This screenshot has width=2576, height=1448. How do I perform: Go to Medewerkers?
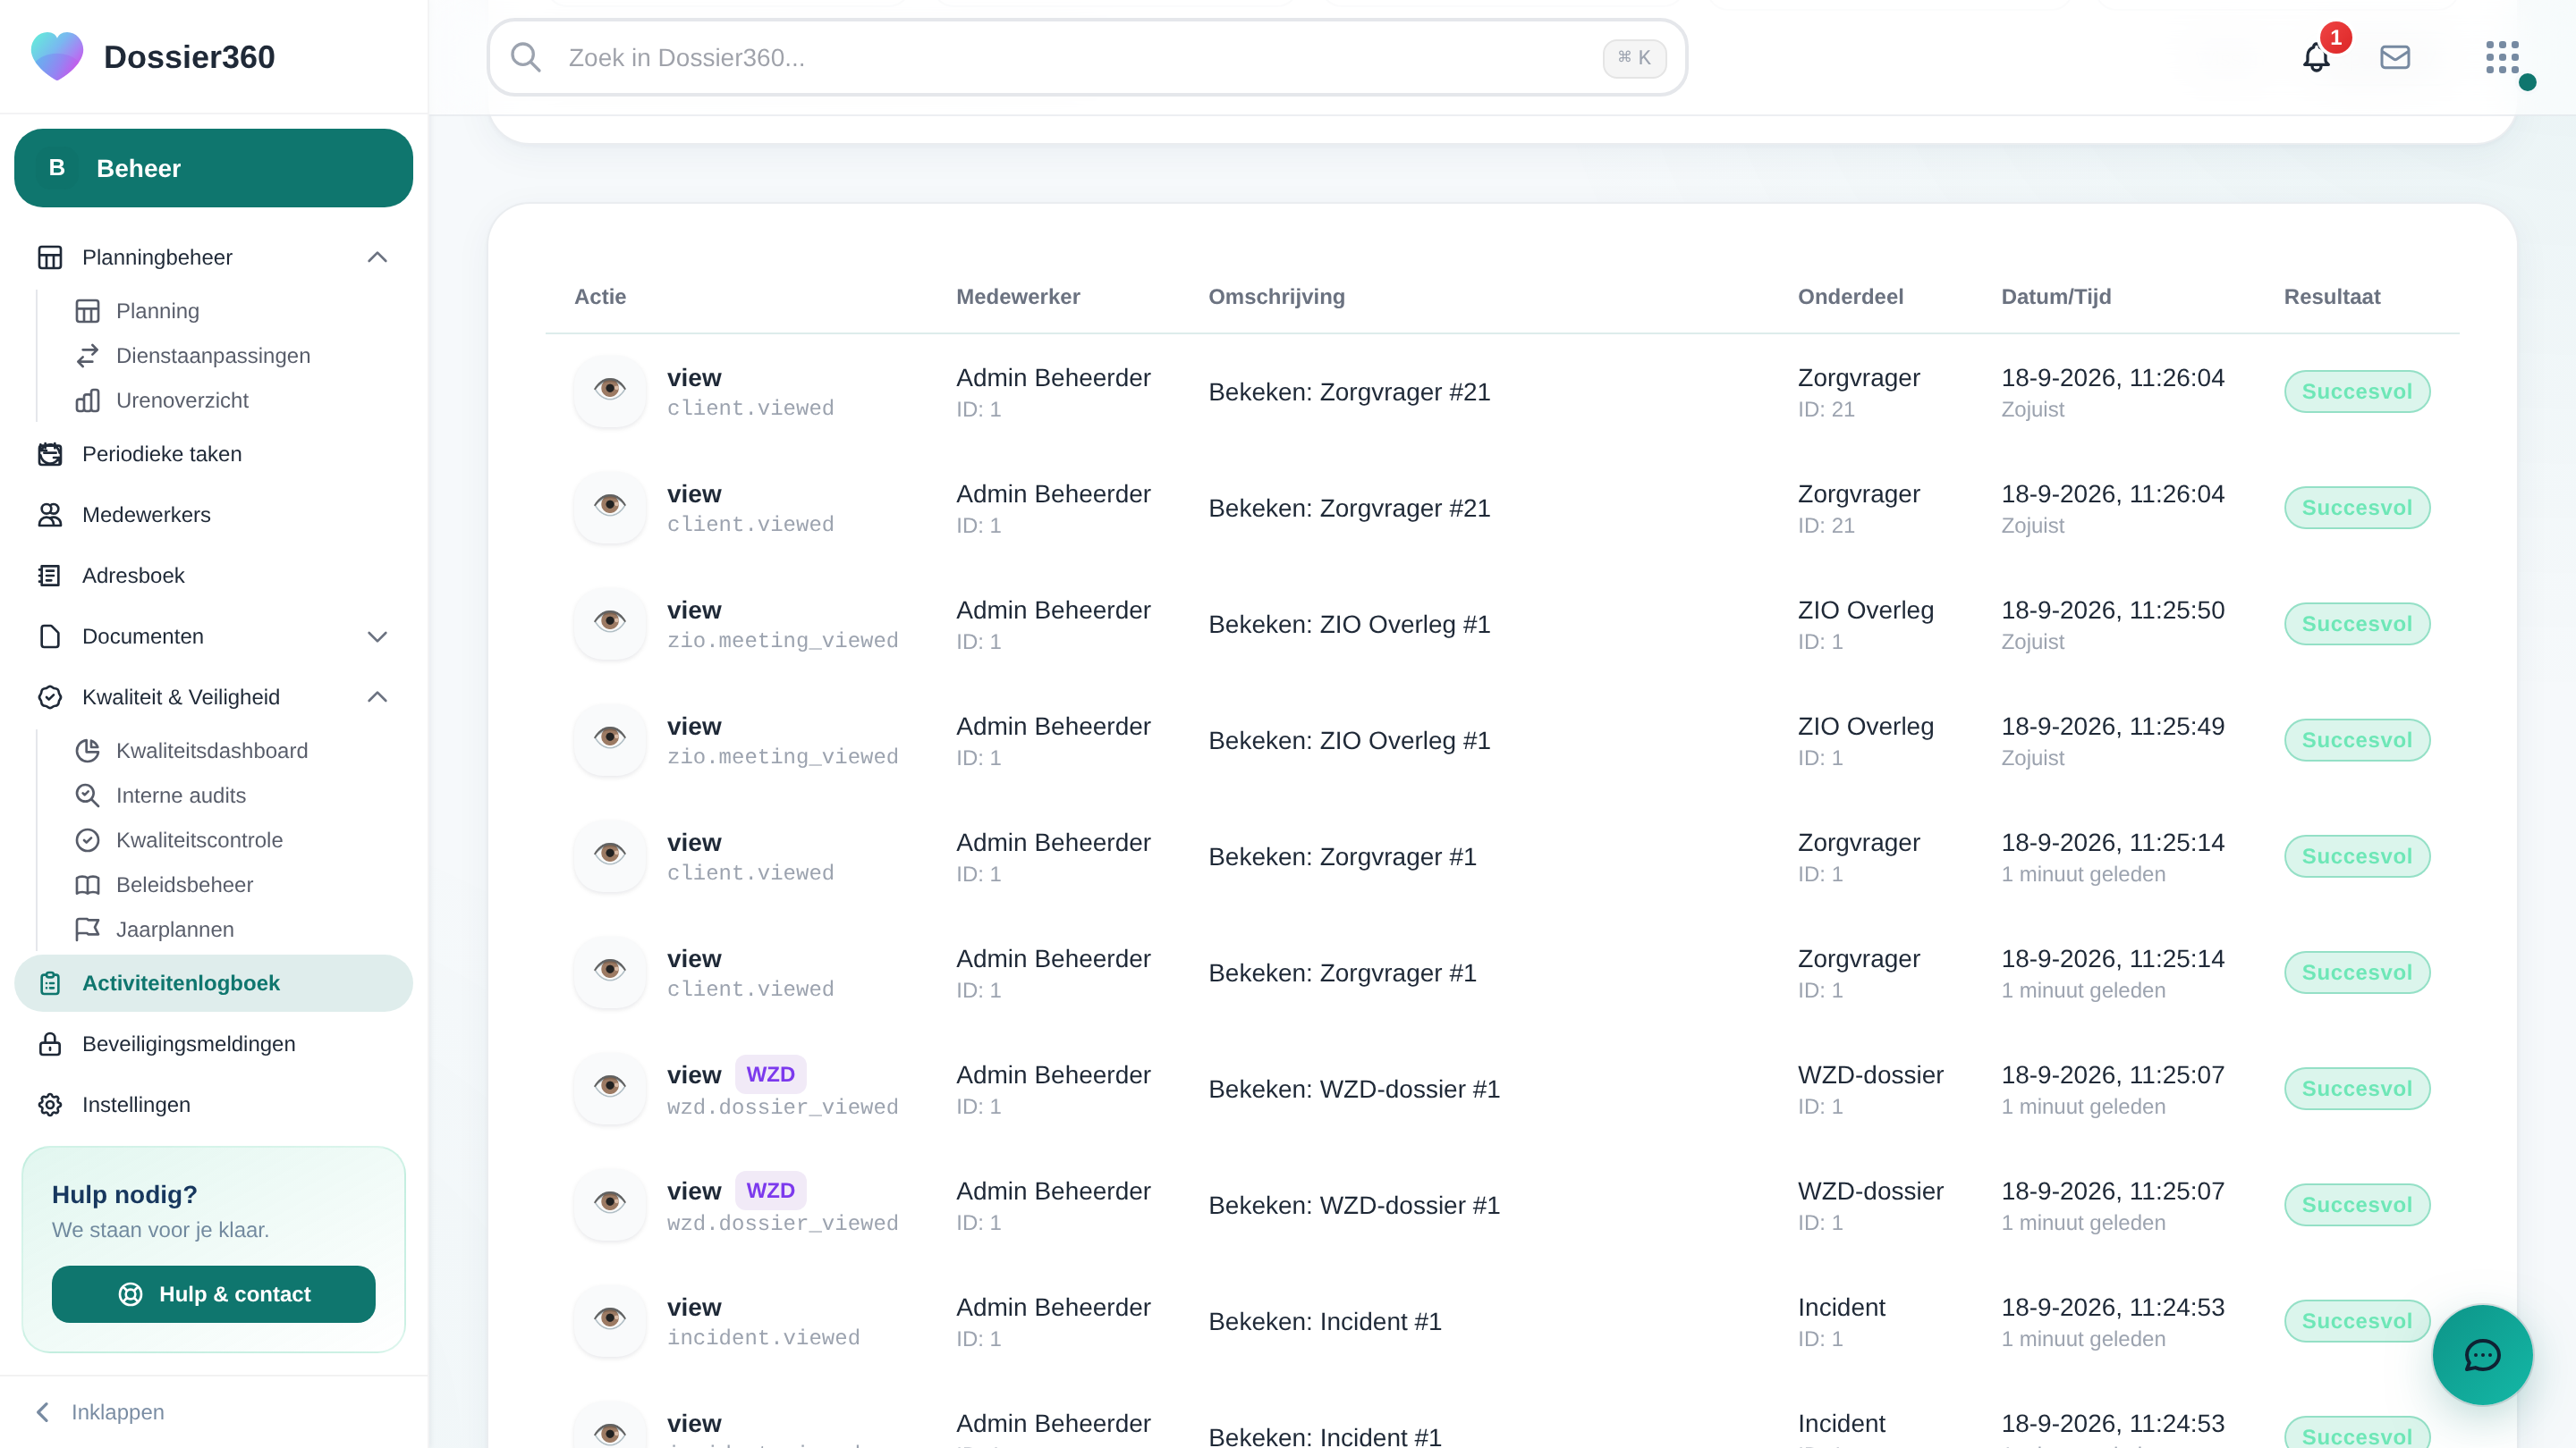213,515
